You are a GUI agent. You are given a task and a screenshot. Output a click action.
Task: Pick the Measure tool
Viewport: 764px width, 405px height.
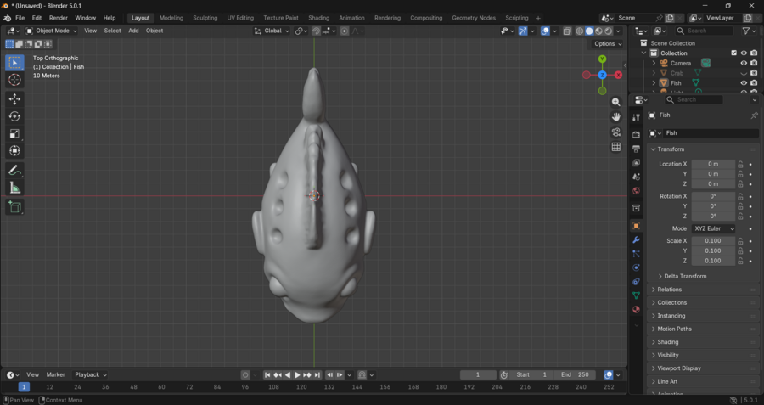pos(14,188)
